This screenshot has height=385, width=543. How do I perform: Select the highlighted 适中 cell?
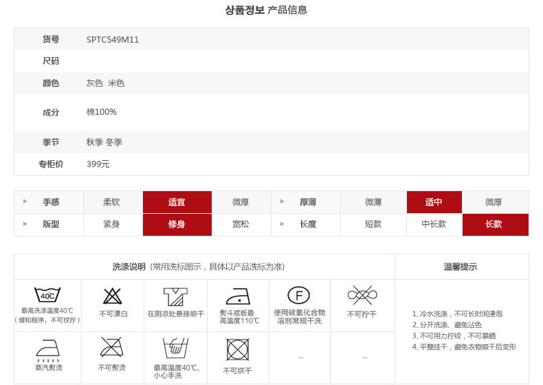[x=434, y=202]
